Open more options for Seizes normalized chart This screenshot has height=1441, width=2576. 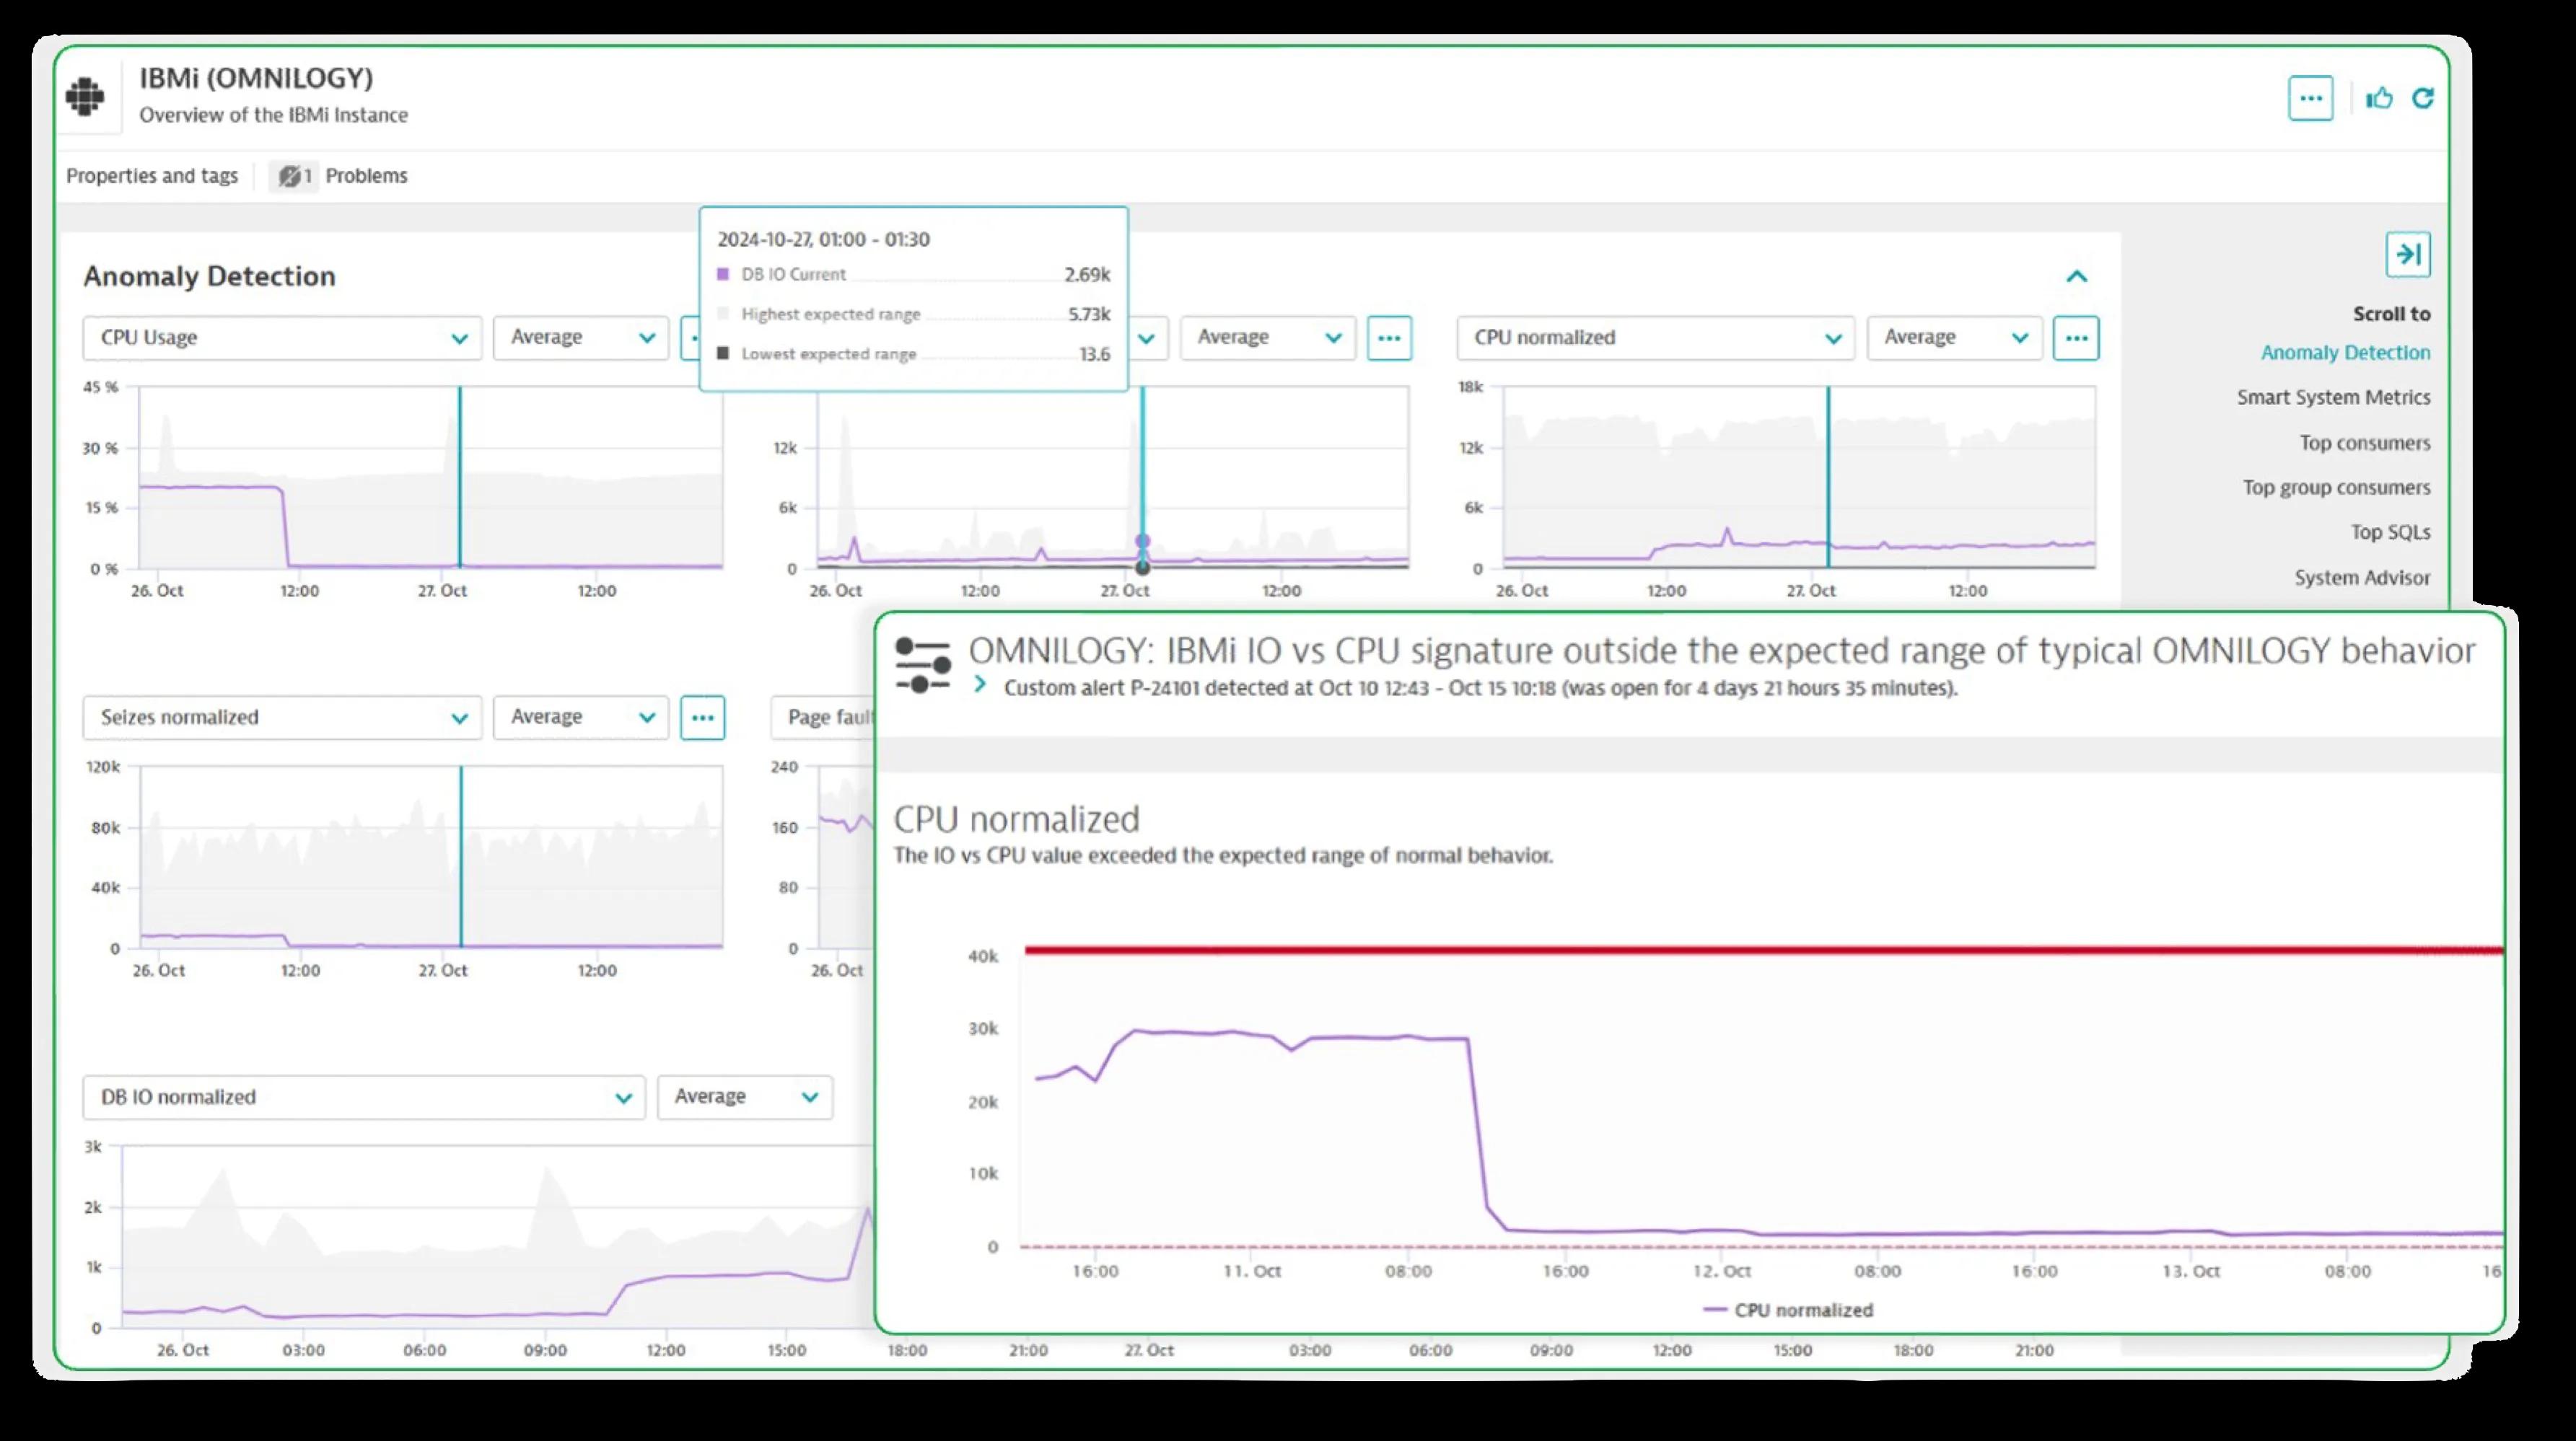point(702,718)
